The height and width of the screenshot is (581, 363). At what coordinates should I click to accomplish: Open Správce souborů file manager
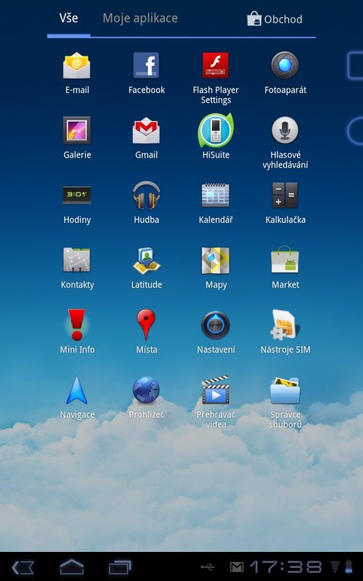pos(285,390)
